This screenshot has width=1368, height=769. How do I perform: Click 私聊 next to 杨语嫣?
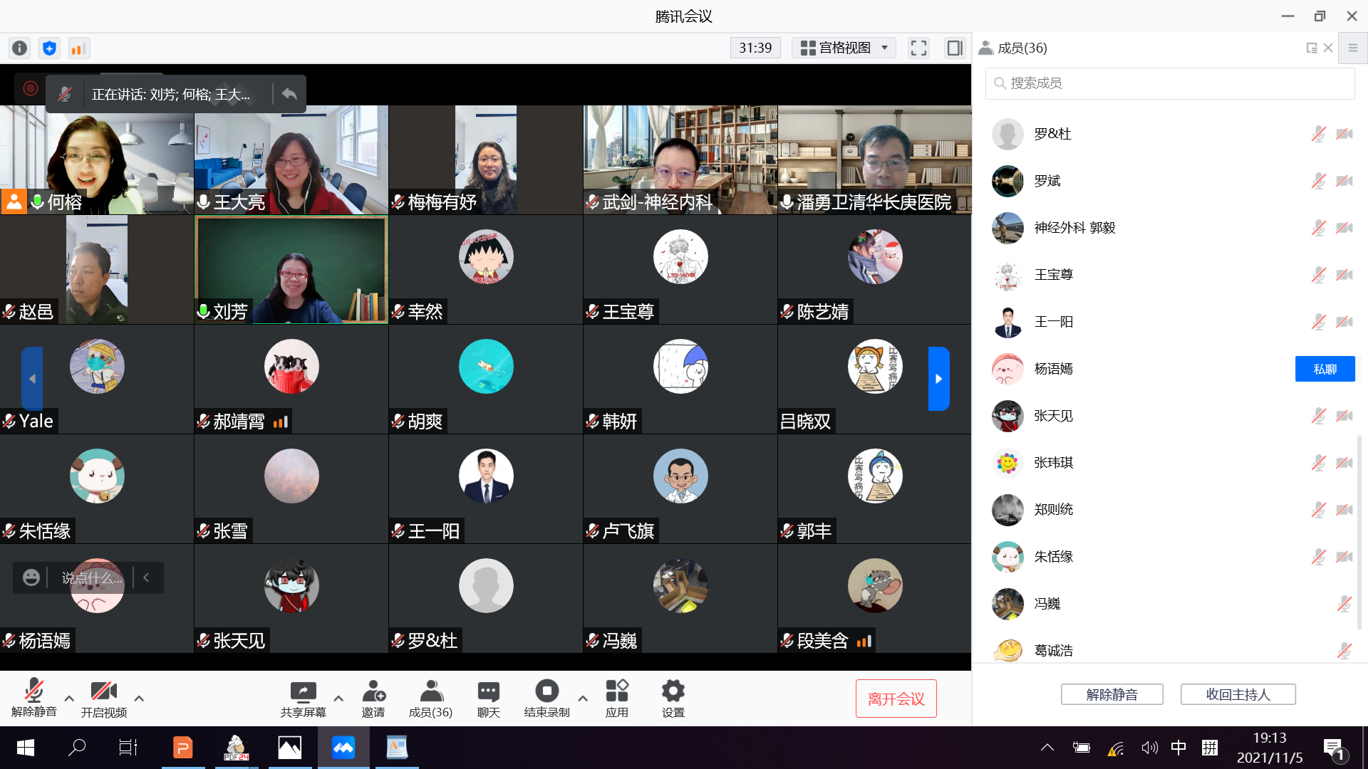[1325, 369]
